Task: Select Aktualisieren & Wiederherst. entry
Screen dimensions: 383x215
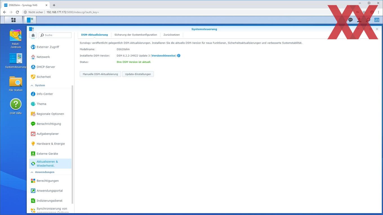Action: (x=50, y=164)
